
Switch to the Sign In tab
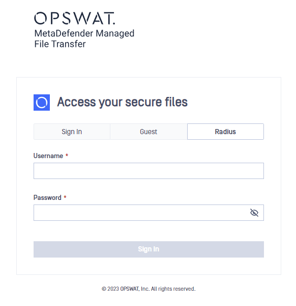click(72, 132)
